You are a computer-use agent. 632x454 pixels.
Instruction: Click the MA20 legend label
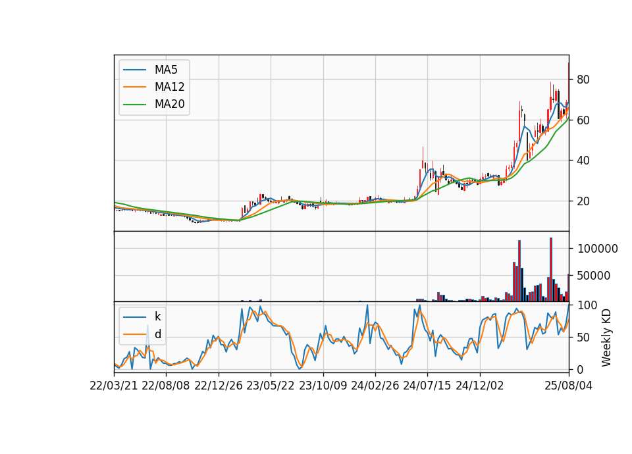pos(169,104)
